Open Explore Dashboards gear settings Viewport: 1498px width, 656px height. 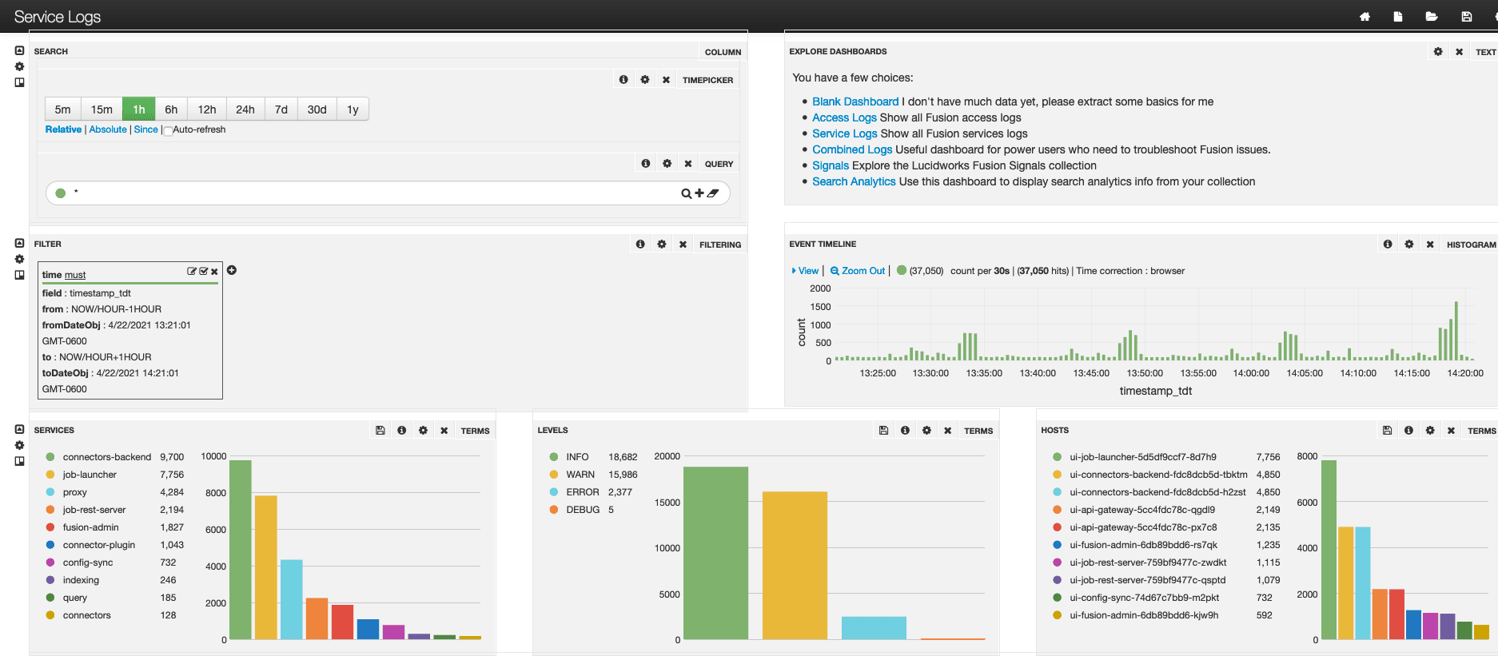click(1438, 52)
